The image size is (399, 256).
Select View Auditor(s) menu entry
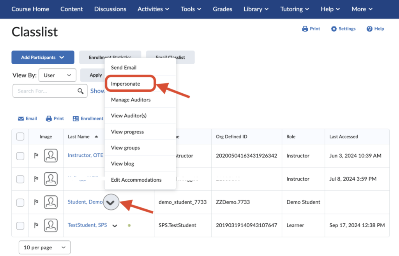(140, 116)
